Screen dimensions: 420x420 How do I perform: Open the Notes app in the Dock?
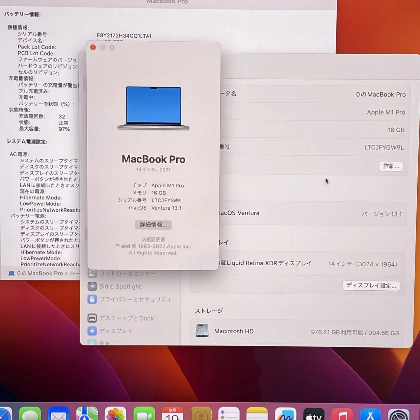point(257,414)
